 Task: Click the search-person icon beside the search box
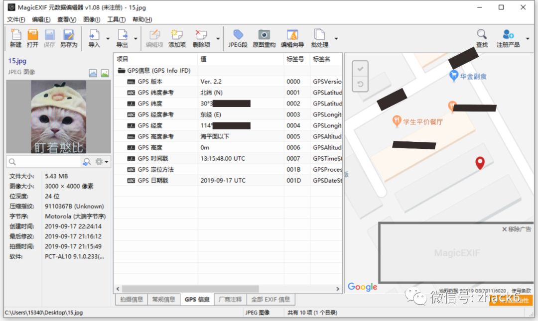pos(87,162)
